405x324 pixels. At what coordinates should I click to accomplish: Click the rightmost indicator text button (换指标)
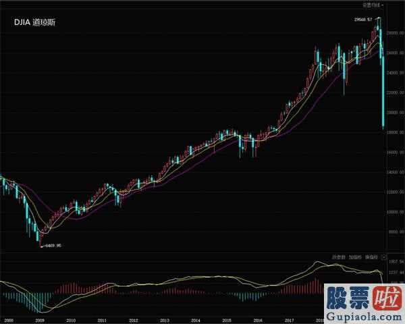[x=371, y=257]
